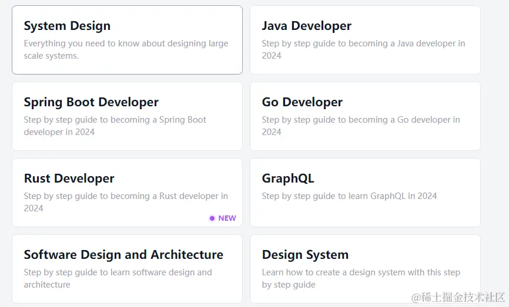Select Software Design and Architecture heading
Screen dimensions: 509x307
coord(123,255)
